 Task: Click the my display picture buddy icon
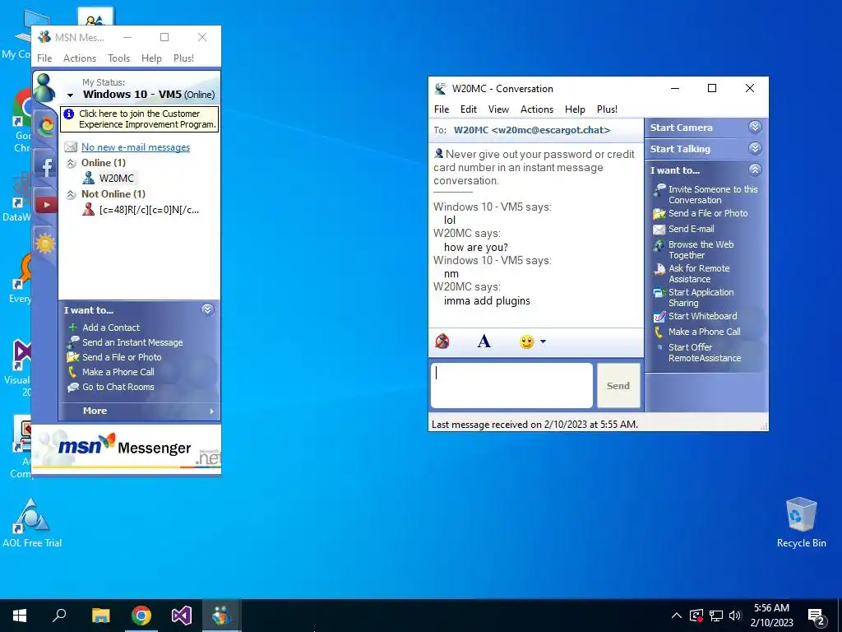click(x=44, y=88)
